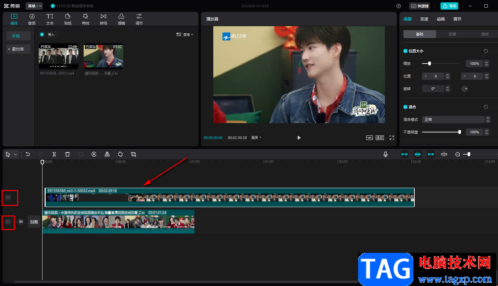Uncheck the 混合 blend checkbox
This screenshot has width=498, height=286.
[x=405, y=107]
